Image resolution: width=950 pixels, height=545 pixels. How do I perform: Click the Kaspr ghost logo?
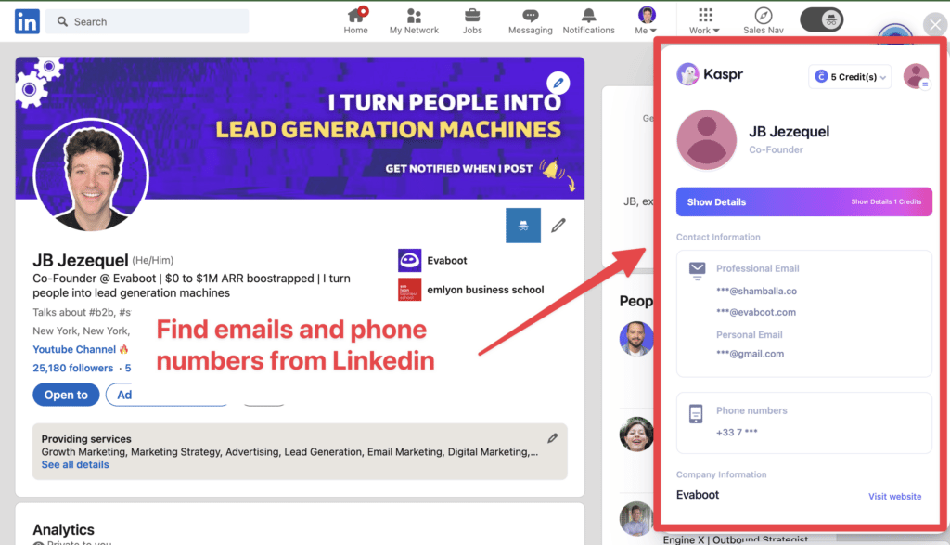[x=687, y=74]
